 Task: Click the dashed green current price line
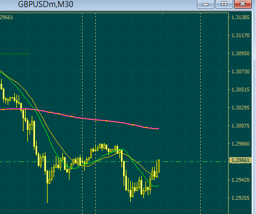coord(114,161)
